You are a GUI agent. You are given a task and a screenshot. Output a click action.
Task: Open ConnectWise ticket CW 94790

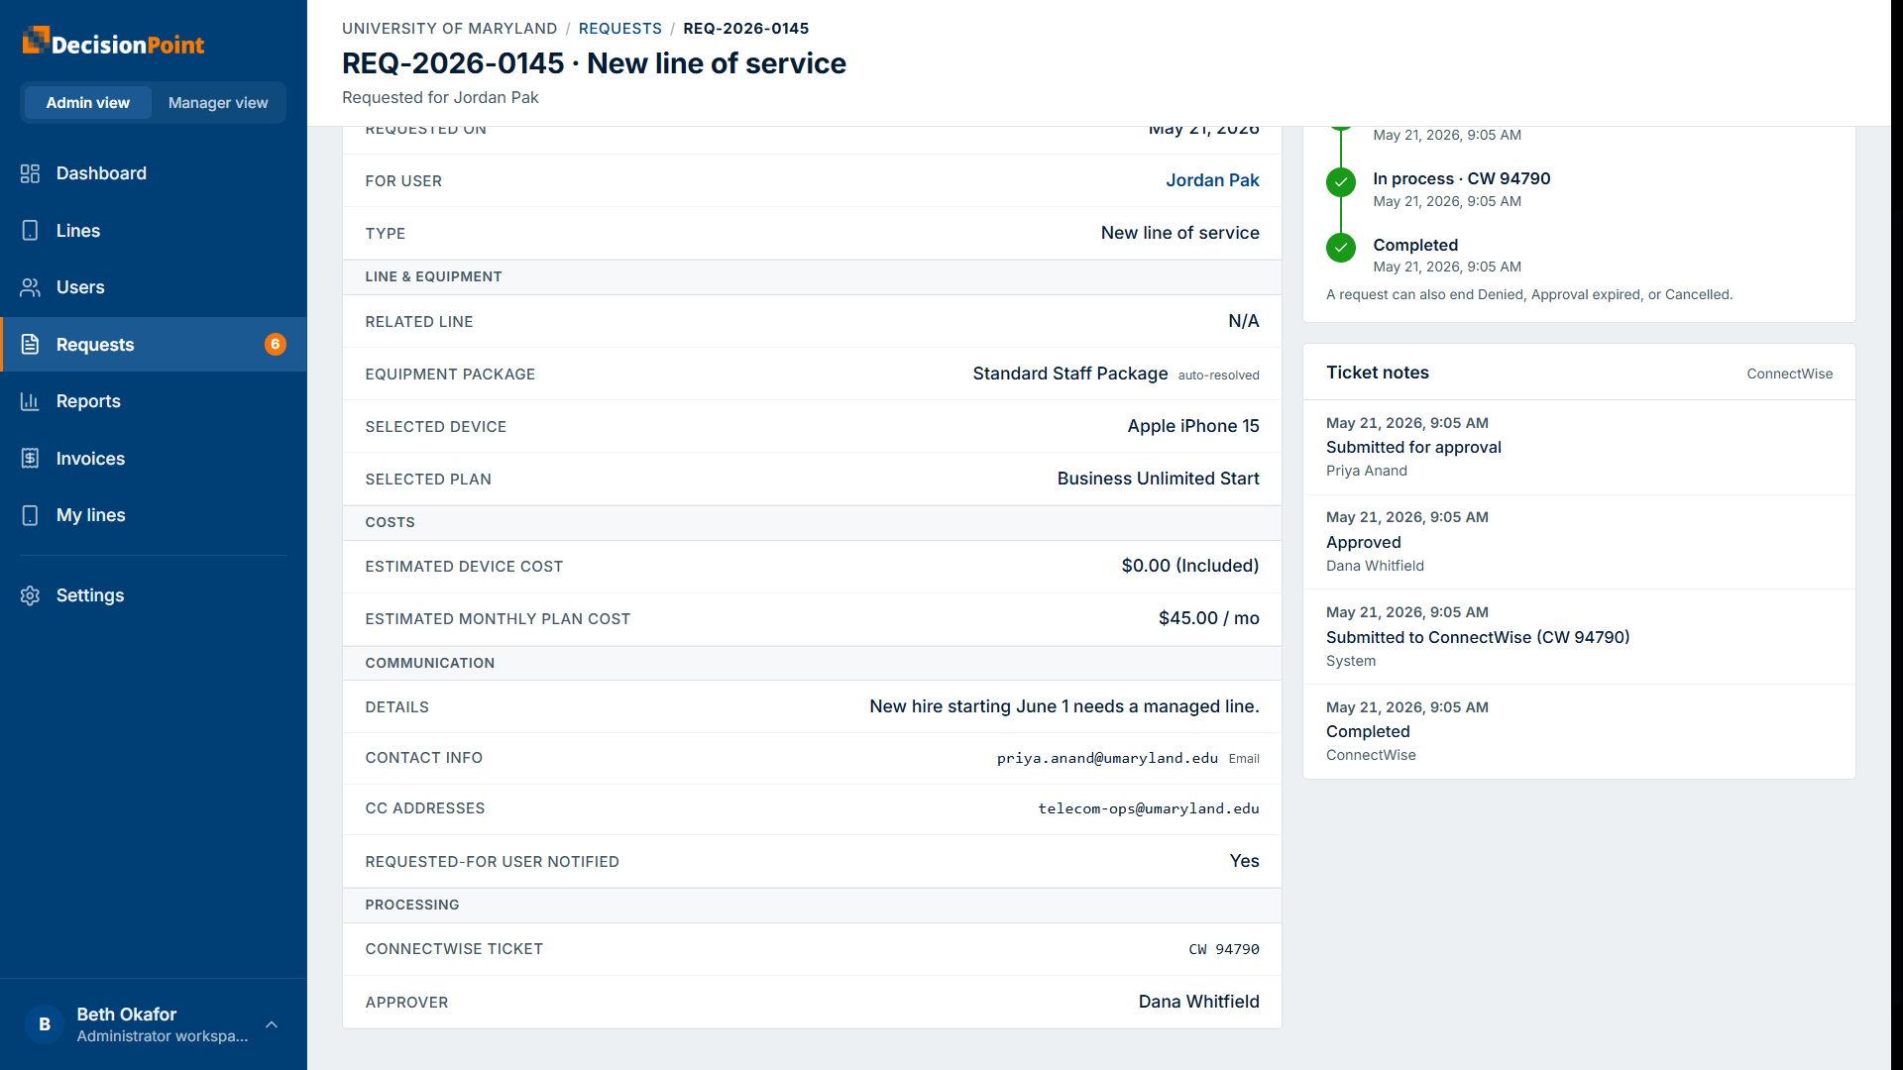click(1224, 949)
